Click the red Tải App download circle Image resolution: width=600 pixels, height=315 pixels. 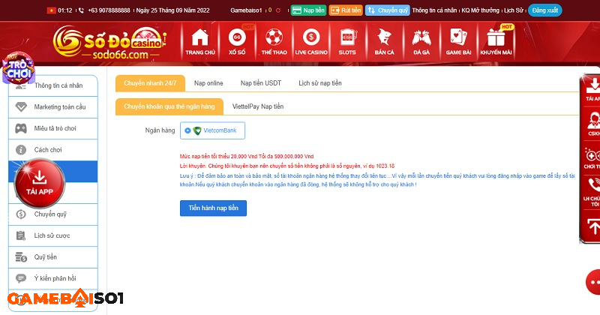[x=40, y=183]
